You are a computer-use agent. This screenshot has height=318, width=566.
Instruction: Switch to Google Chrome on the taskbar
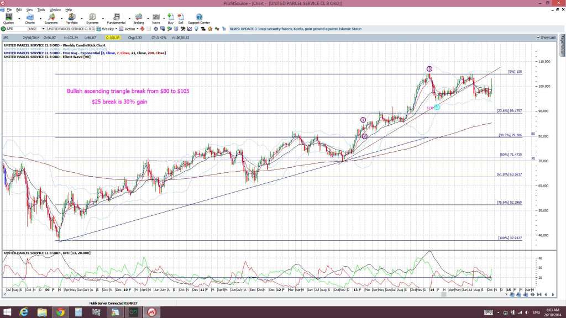[x=60, y=312]
